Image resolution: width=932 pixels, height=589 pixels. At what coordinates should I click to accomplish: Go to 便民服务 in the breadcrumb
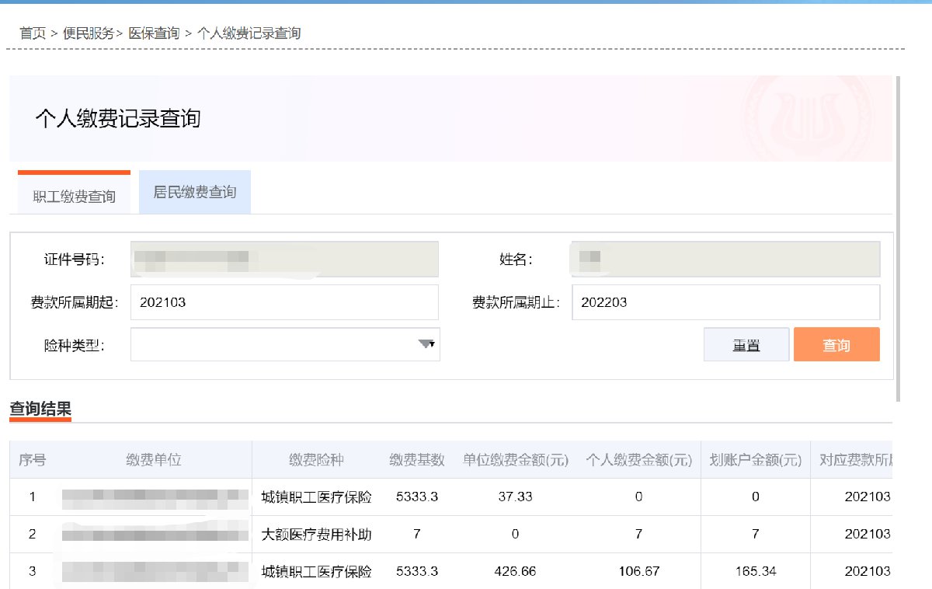(89, 33)
